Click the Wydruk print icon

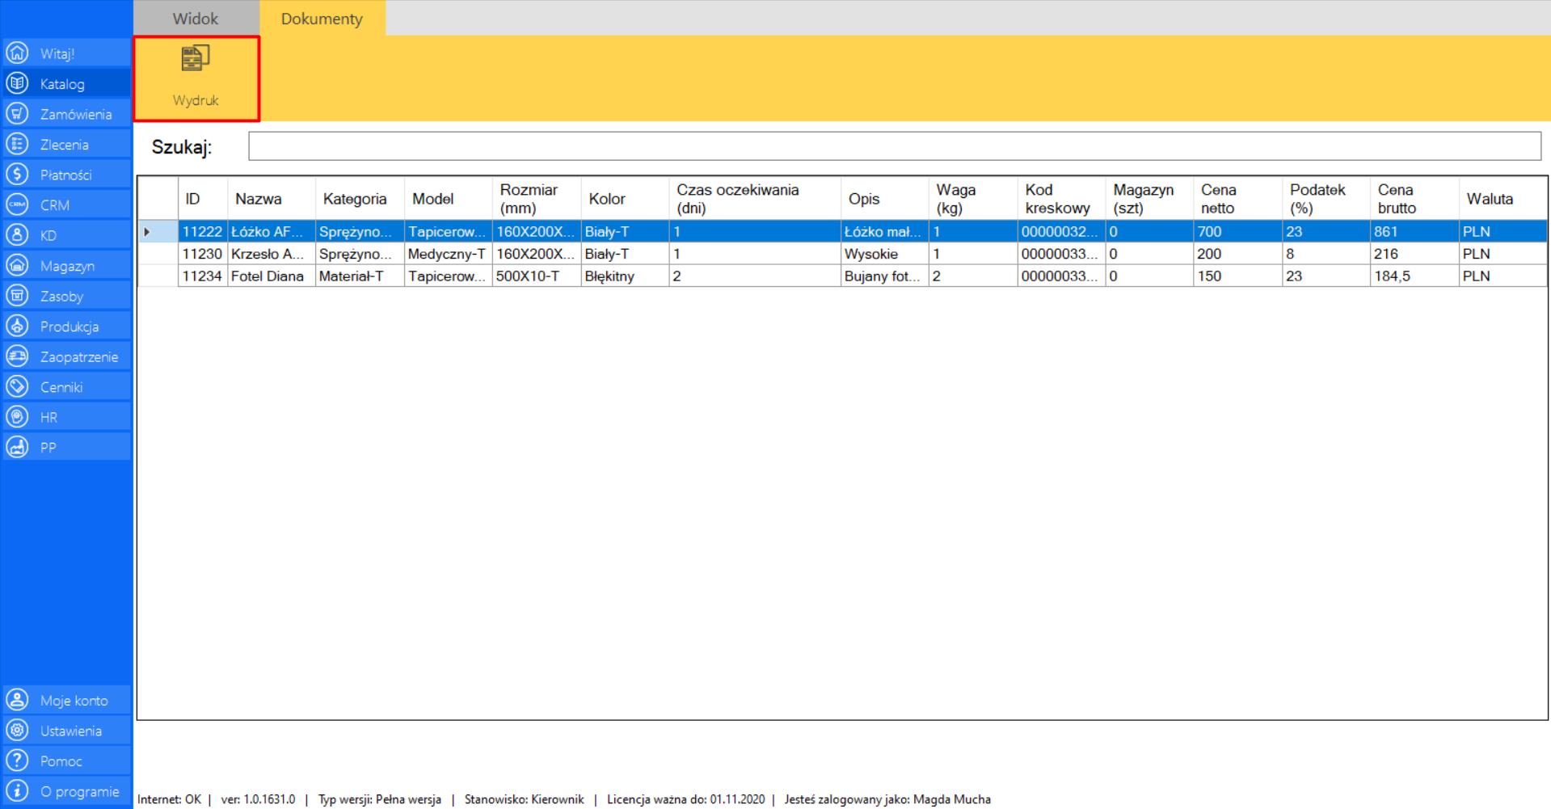click(196, 59)
